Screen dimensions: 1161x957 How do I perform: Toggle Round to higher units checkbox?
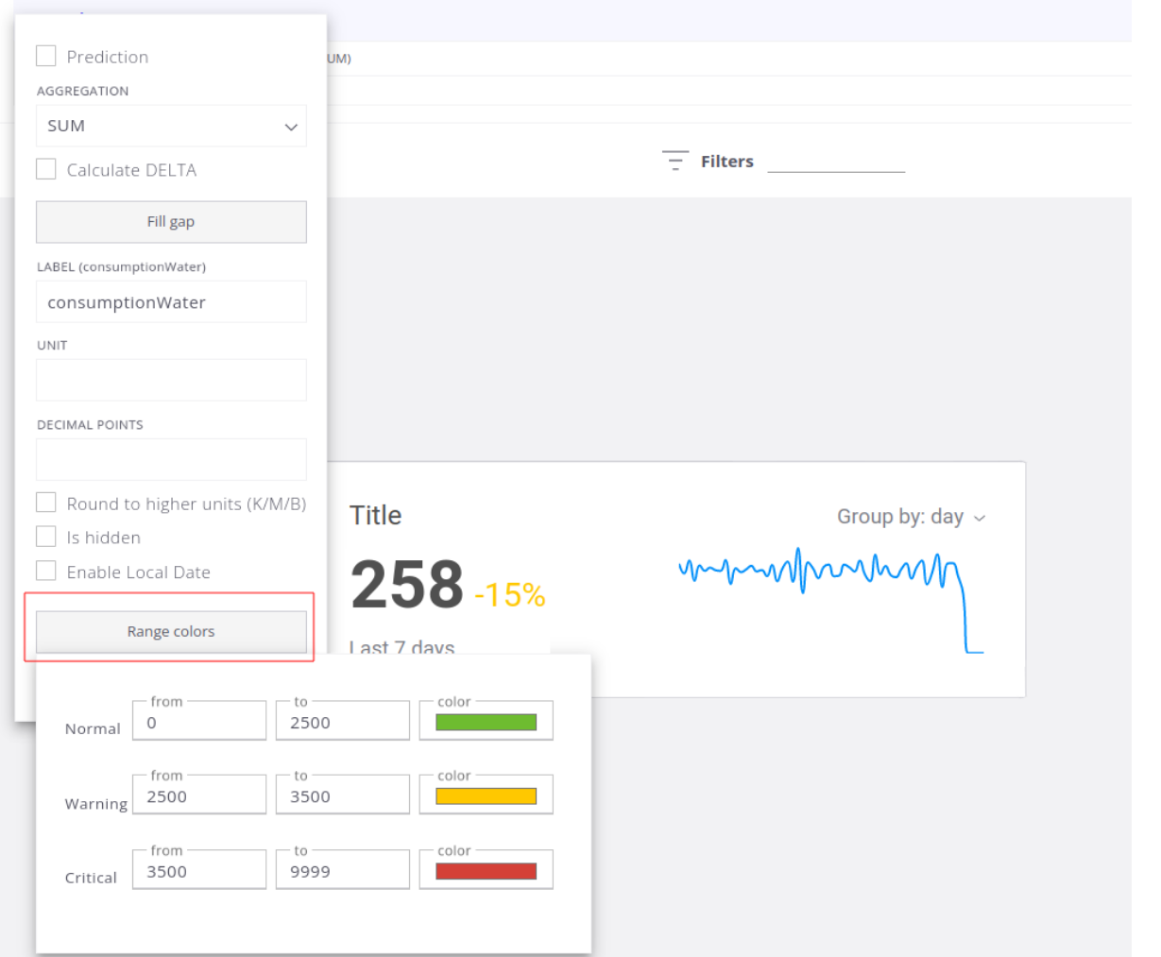click(x=46, y=503)
